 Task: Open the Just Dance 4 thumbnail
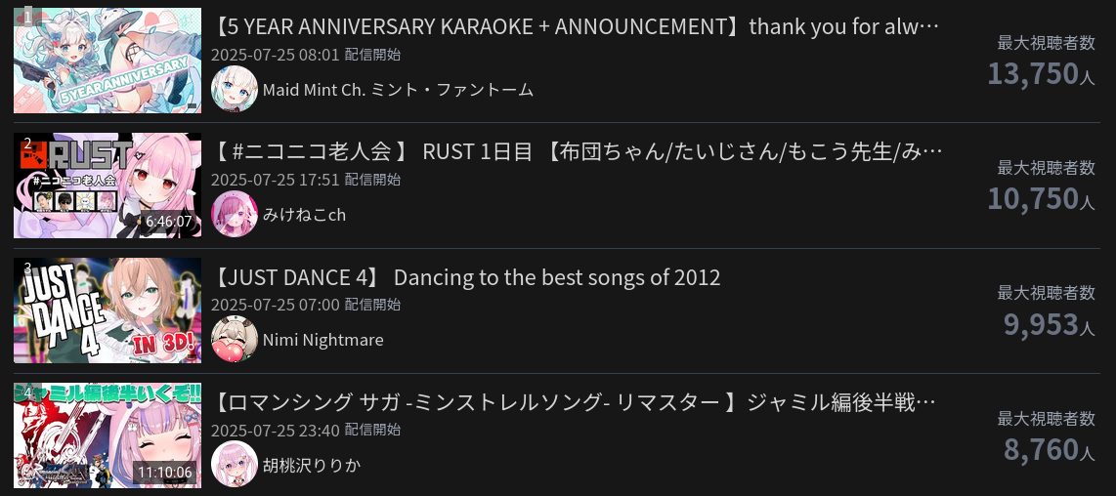tap(107, 310)
